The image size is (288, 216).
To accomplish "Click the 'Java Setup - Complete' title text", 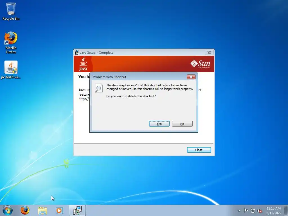I will [97, 53].
